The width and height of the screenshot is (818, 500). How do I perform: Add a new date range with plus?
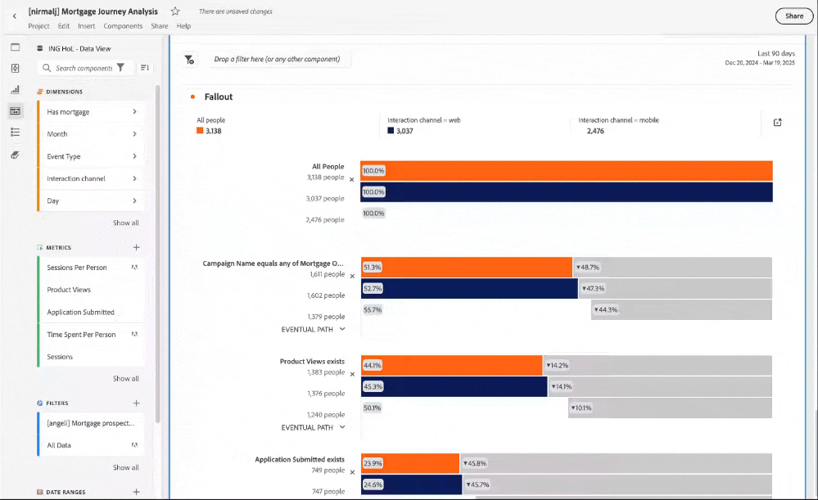(136, 492)
